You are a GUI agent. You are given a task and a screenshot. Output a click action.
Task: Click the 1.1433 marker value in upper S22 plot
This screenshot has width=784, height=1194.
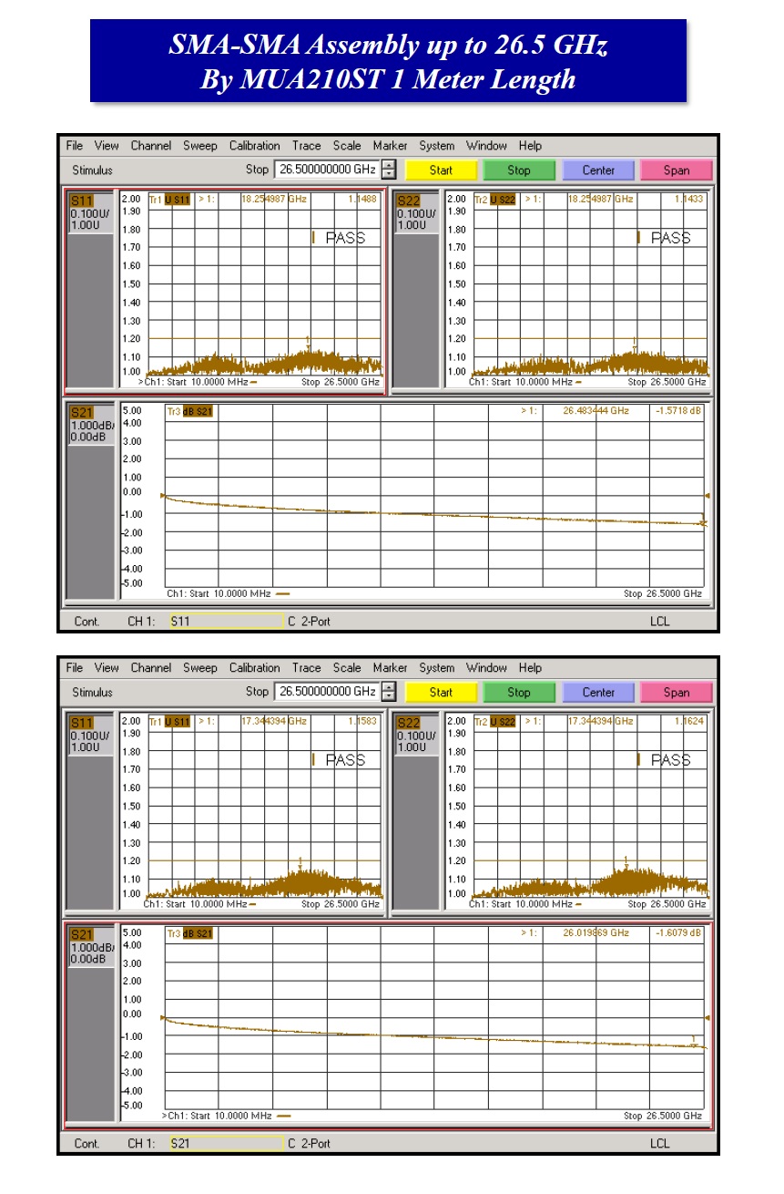point(687,200)
